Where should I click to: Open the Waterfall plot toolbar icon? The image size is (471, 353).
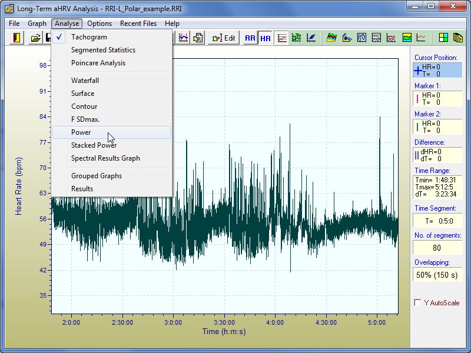tap(332, 38)
